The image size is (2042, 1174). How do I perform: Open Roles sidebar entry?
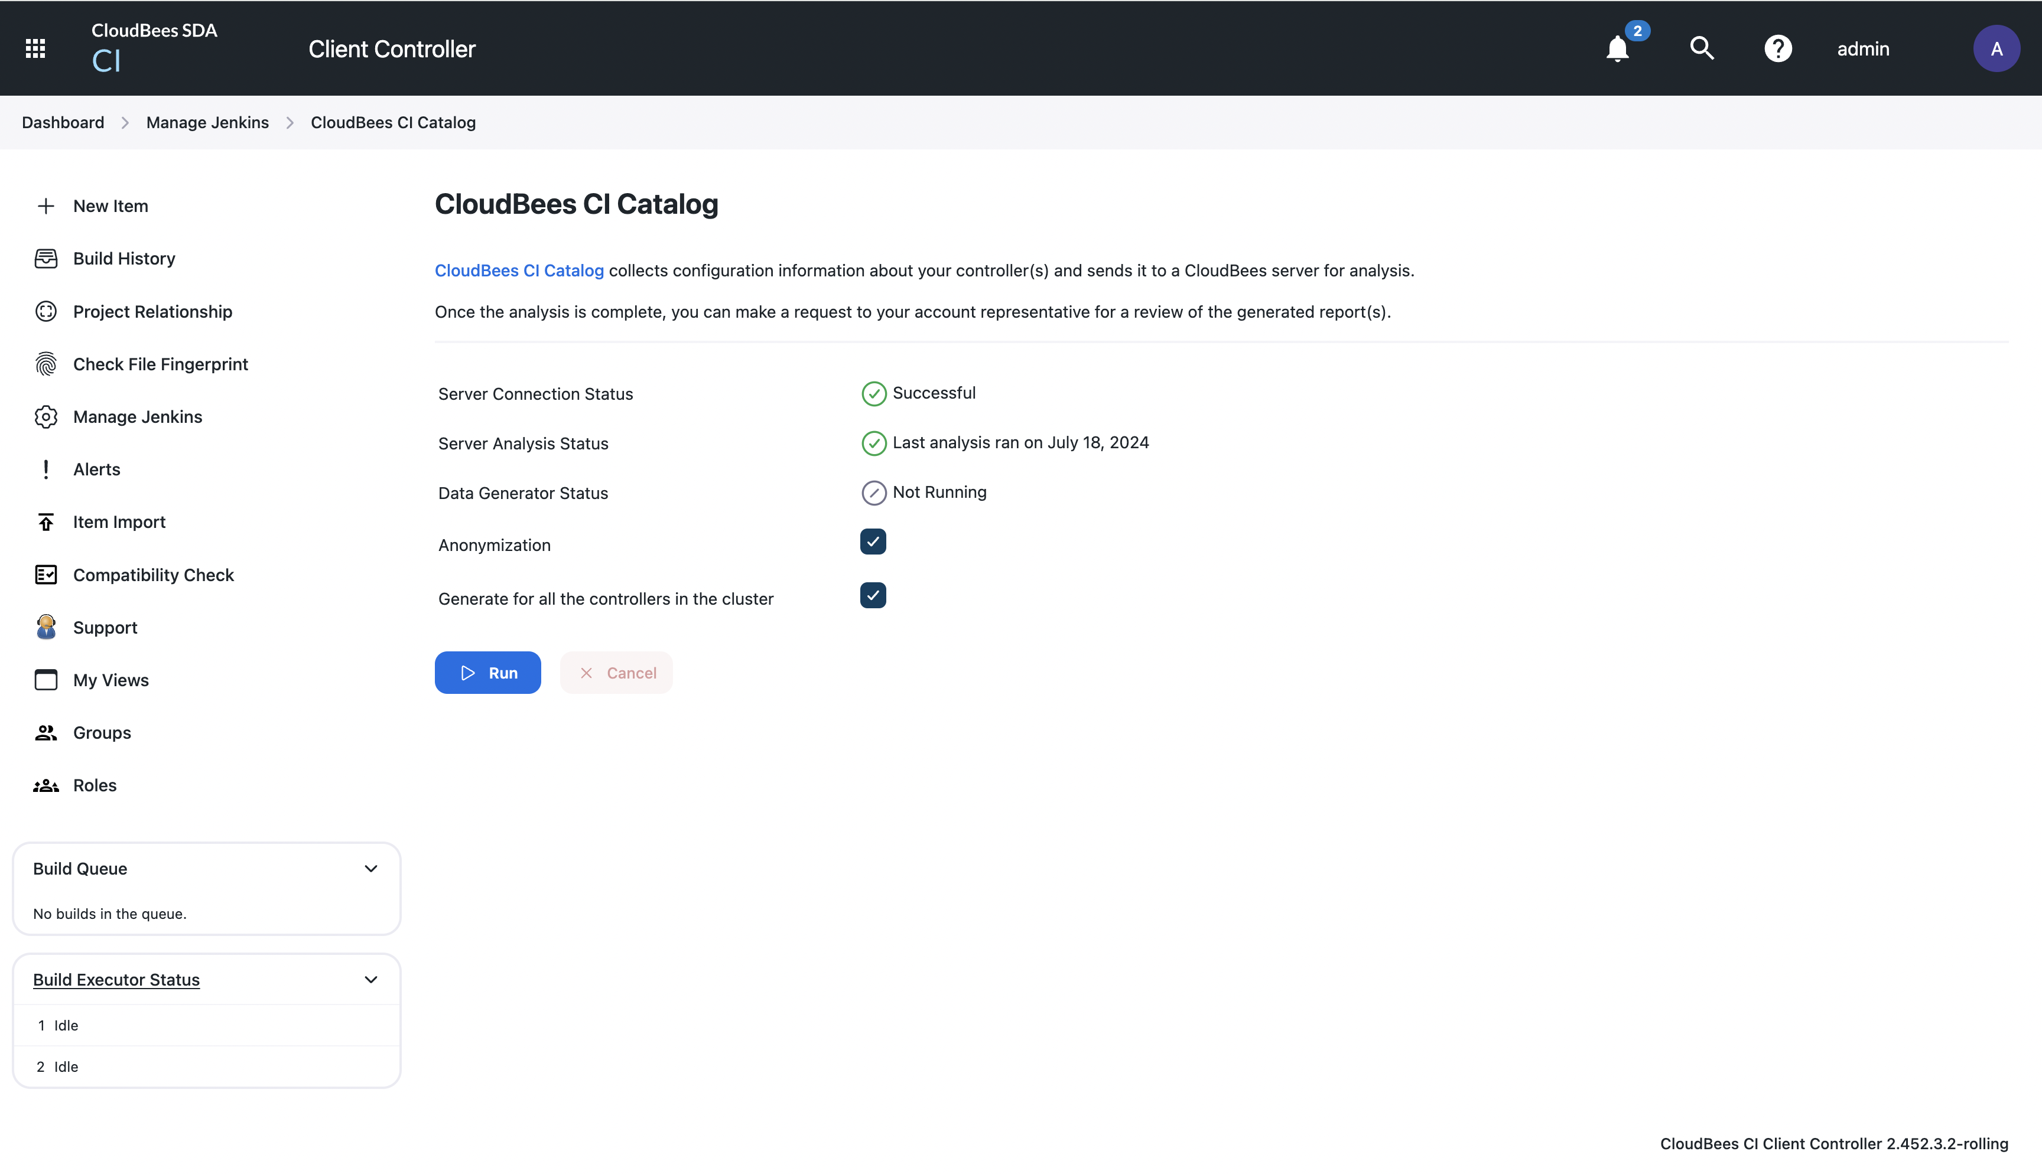pyautogui.click(x=95, y=785)
